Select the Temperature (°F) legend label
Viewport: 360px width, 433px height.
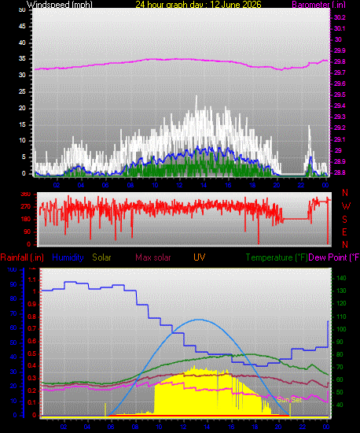click(277, 257)
